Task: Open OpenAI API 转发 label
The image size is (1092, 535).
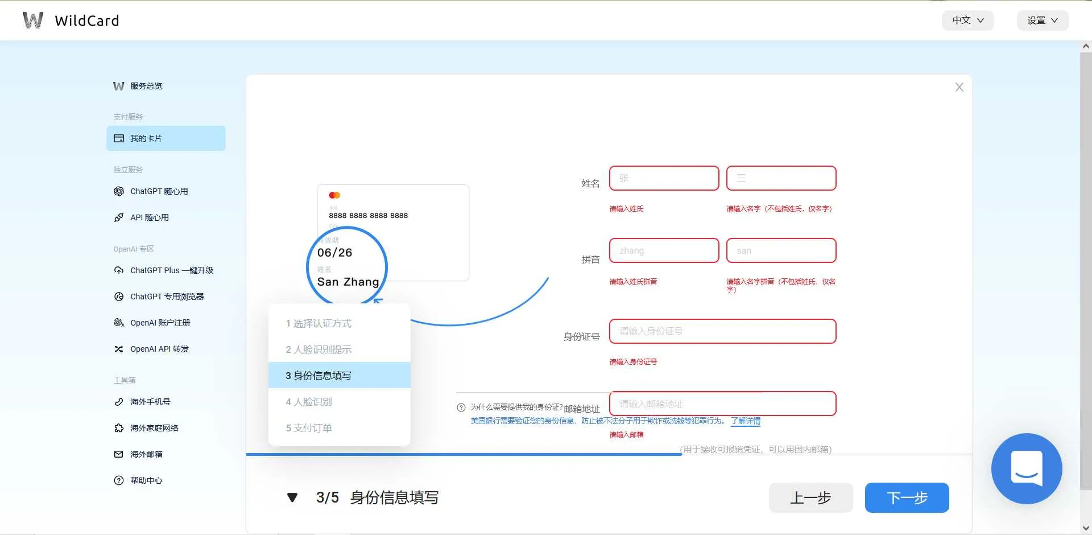Action: [160, 349]
